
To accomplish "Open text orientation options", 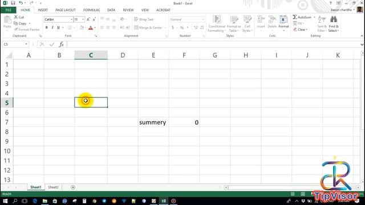I will (123, 19).
